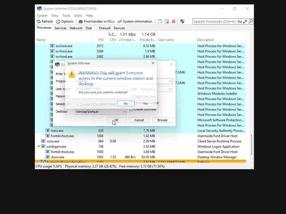Open the Program combo box dropdown arrow
286x214 pixels.
click(170, 81)
